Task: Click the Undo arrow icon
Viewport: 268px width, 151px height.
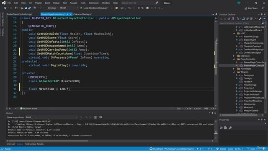Action: click(x=35, y=8)
